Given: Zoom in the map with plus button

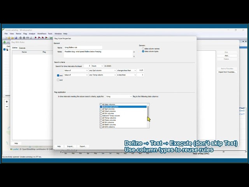Looking at the screenshot, I should (7, 102).
